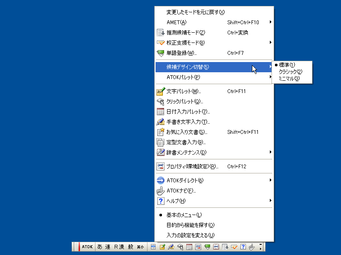The image size is (341, 255).
Task: Expand the ATOKダイレクト(6) submenu
Action: tap(214, 180)
